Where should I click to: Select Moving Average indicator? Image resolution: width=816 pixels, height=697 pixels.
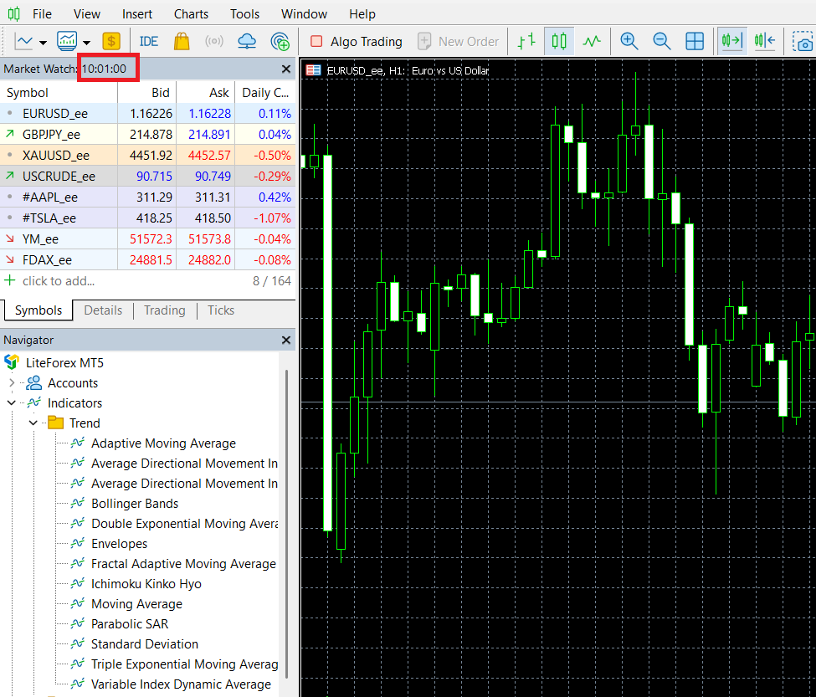coord(137,604)
